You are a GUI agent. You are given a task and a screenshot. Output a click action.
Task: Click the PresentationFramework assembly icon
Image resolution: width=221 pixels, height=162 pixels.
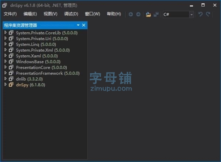point(11,73)
